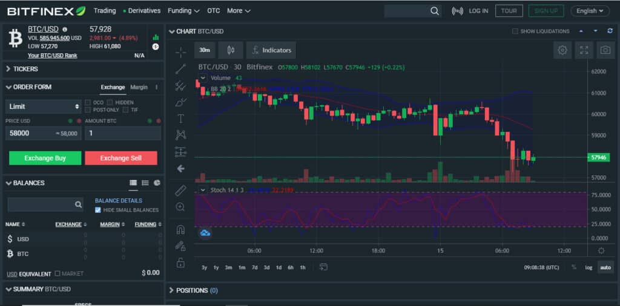
Task: Click the TOUR button
Action: coord(509,11)
